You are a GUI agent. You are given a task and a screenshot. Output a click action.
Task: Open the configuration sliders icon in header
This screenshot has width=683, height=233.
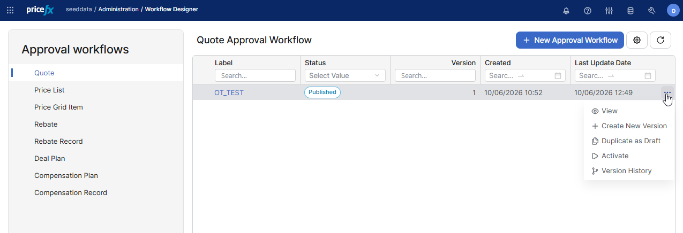click(x=609, y=10)
